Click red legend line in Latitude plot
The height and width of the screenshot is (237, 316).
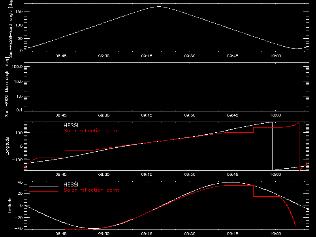point(44,192)
